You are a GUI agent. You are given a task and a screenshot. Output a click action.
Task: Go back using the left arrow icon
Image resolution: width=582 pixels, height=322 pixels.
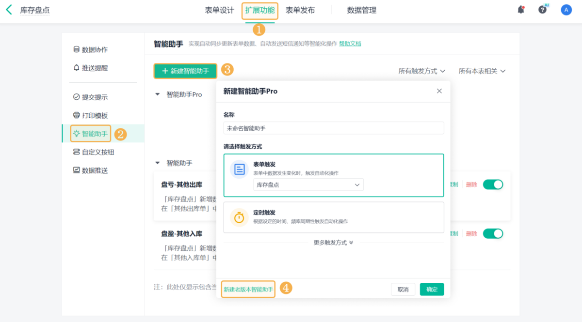tap(9, 10)
